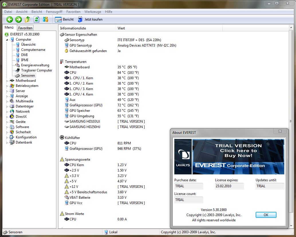The image size is (296, 237).
Task: Click the main list vertical scrollbar thumb
Action: tap(291, 121)
